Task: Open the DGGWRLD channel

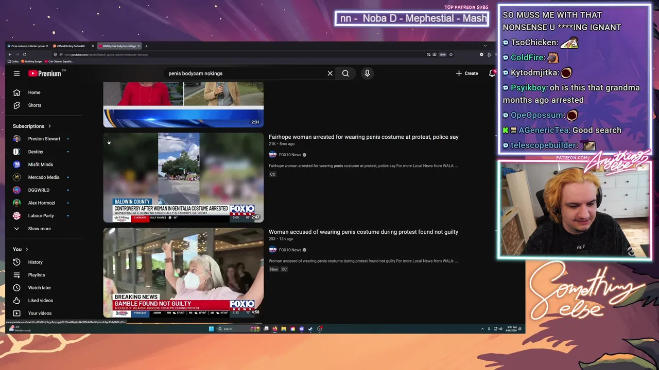Action: [x=39, y=190]
